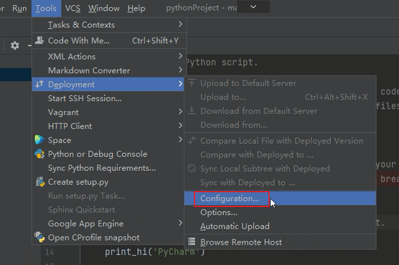
Task: Open the Run menu
Action: pyautogui.click(x=20, y=8)
